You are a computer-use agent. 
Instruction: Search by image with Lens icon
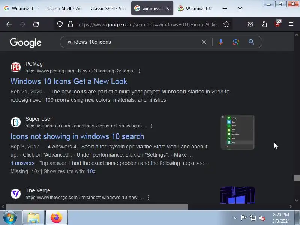tap(236, 42)
